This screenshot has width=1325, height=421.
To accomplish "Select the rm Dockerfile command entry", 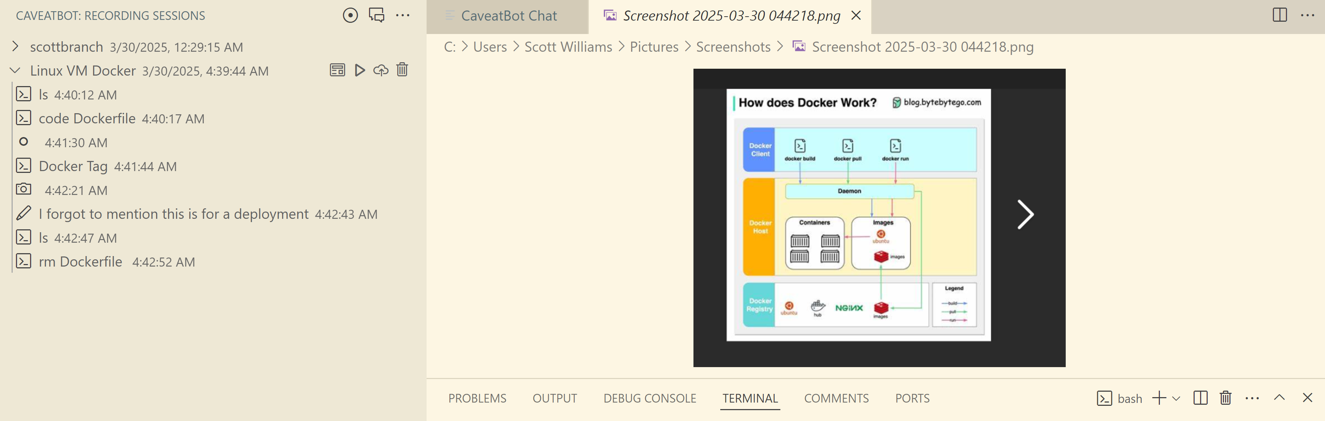I will pyautogui.click(x=80, y=261).
